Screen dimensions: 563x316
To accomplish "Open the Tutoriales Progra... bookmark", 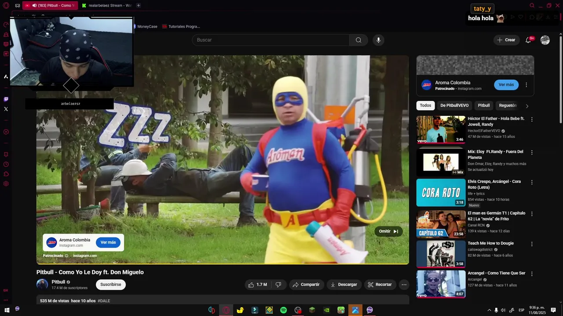I will (x=181, y=26).
